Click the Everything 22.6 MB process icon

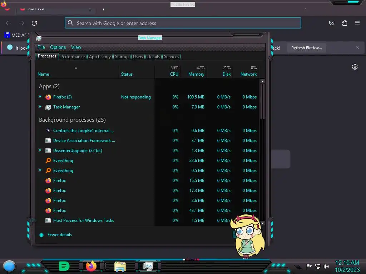coord(48,161)
